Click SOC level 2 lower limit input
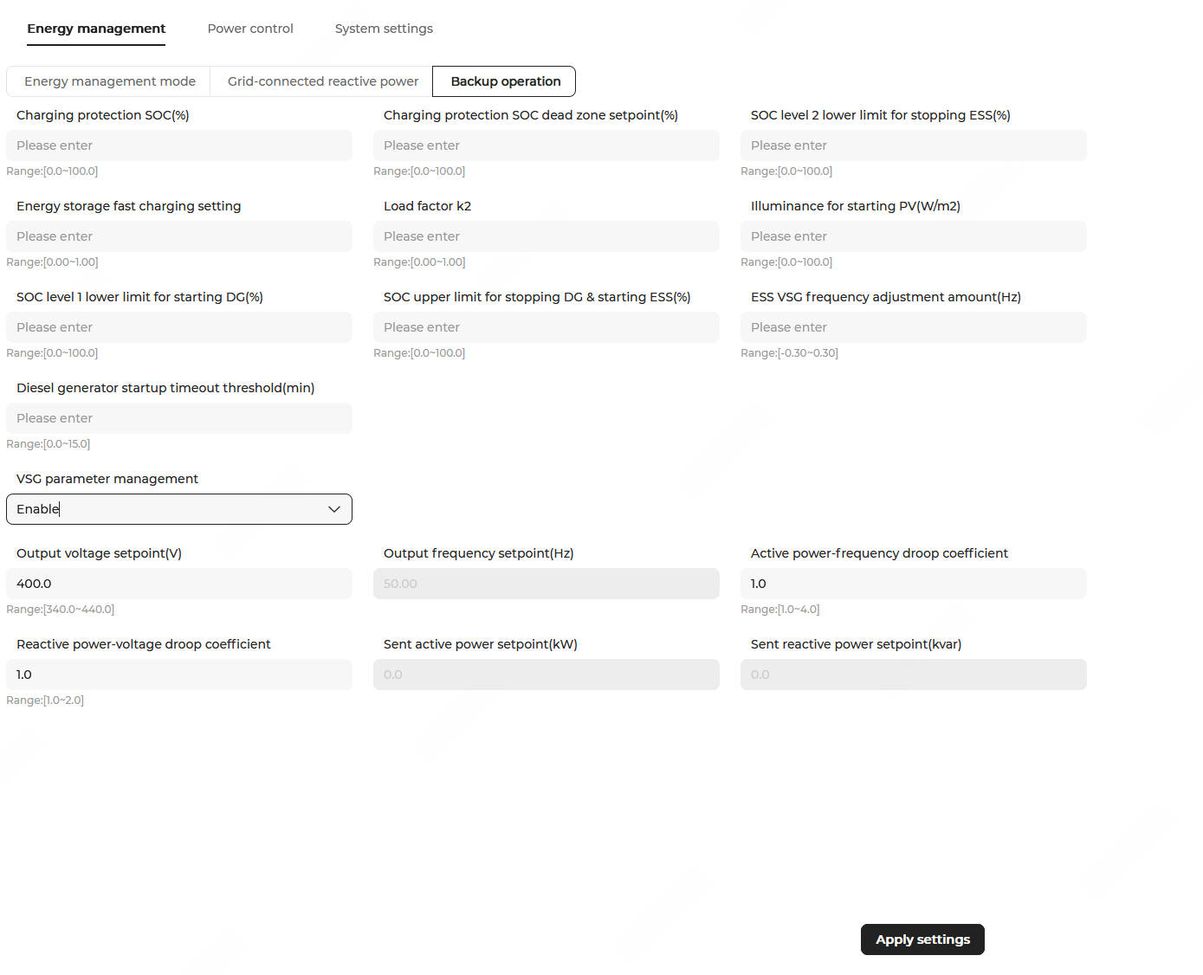 pyautogui.click(x=913, y=145)
